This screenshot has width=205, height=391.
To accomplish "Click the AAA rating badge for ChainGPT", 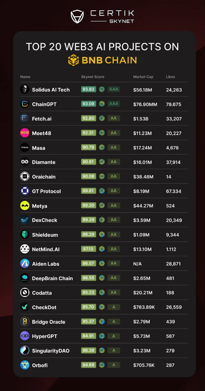I will pos(114,104).
